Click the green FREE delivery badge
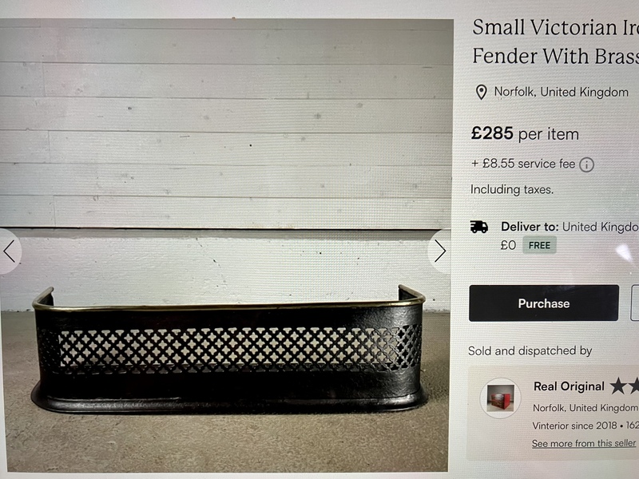 coord(539,245)
